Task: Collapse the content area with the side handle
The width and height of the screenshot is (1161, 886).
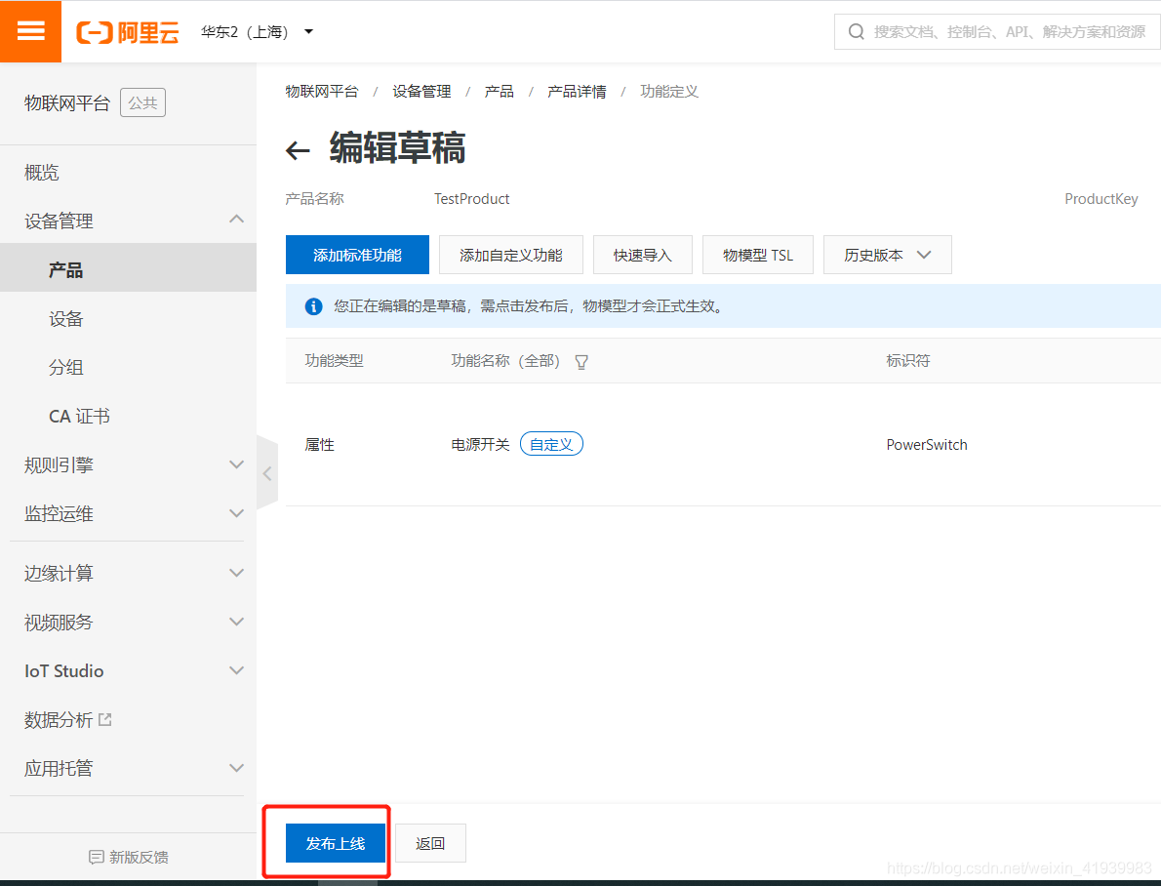Action: (267, 472)
